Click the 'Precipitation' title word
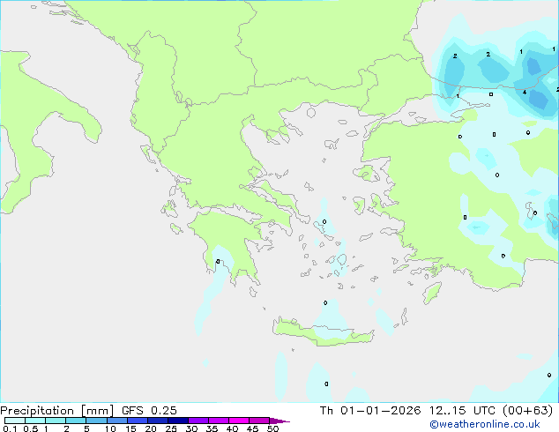Image resolution: width=559 pixels, height=432 pixels. coord(37,411)
